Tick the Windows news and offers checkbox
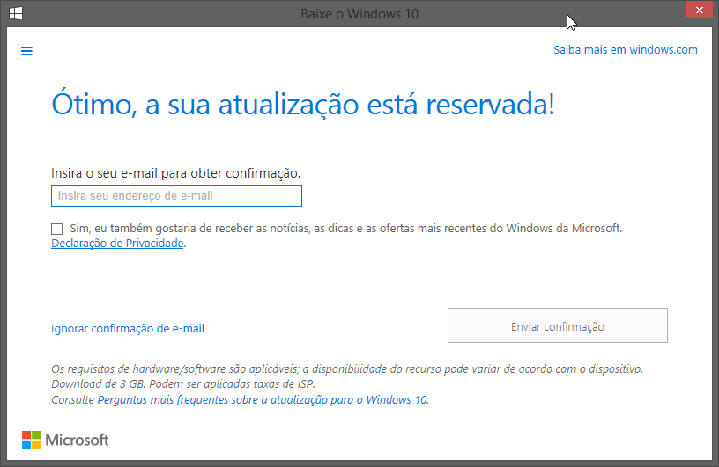 (57, 229)
